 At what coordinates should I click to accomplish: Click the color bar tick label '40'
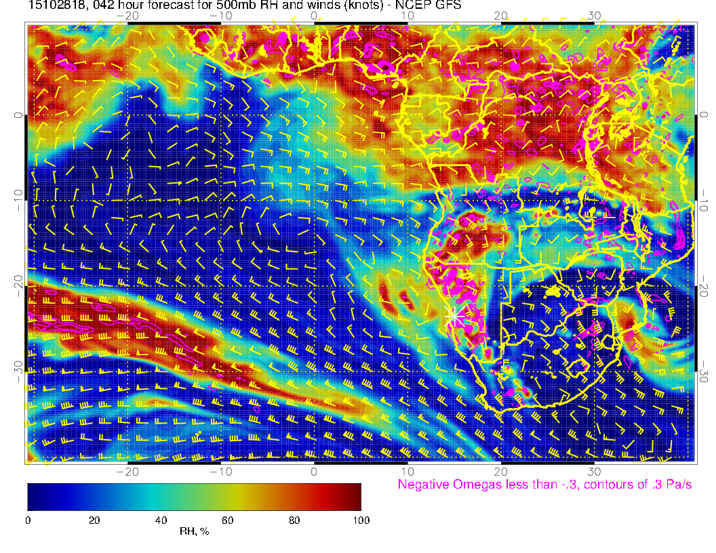coord(161,520)
